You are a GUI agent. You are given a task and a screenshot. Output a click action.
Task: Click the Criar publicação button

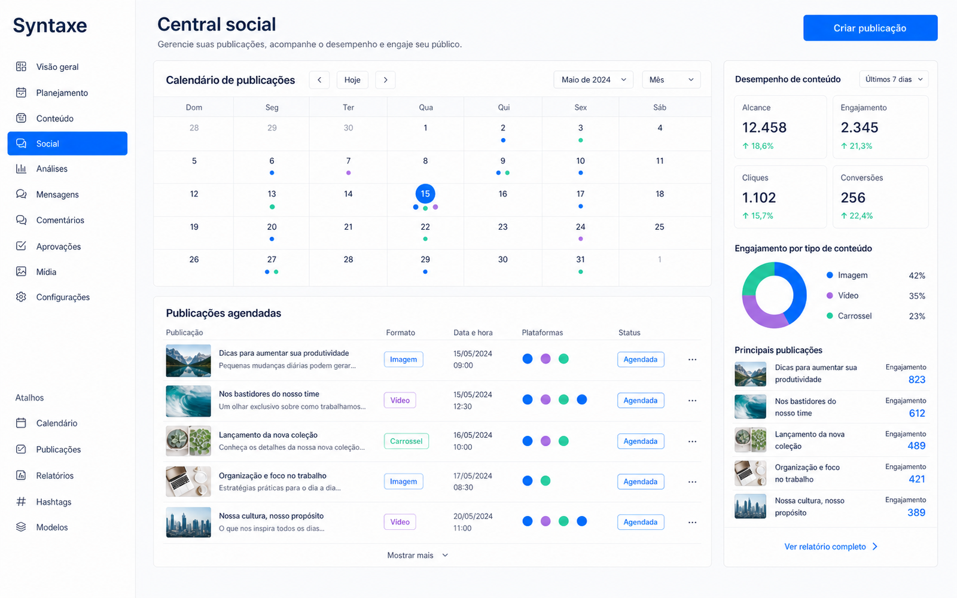click(x=870, y=28)
